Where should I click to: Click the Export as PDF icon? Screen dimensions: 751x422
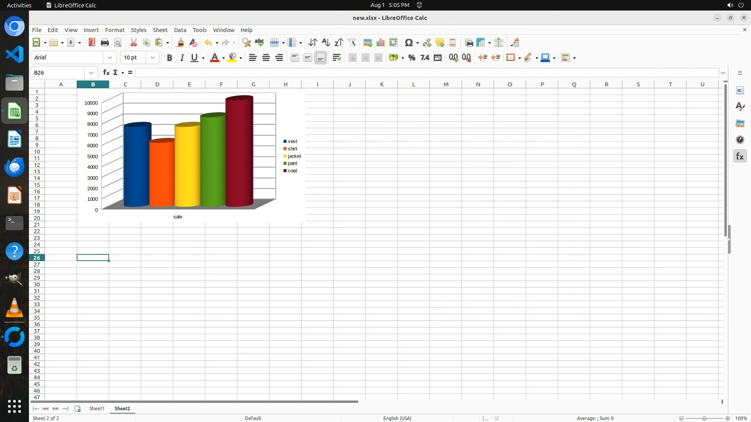tap(92, 43)
